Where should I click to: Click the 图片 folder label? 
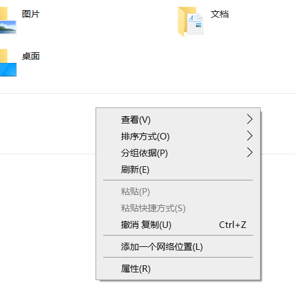31,14
